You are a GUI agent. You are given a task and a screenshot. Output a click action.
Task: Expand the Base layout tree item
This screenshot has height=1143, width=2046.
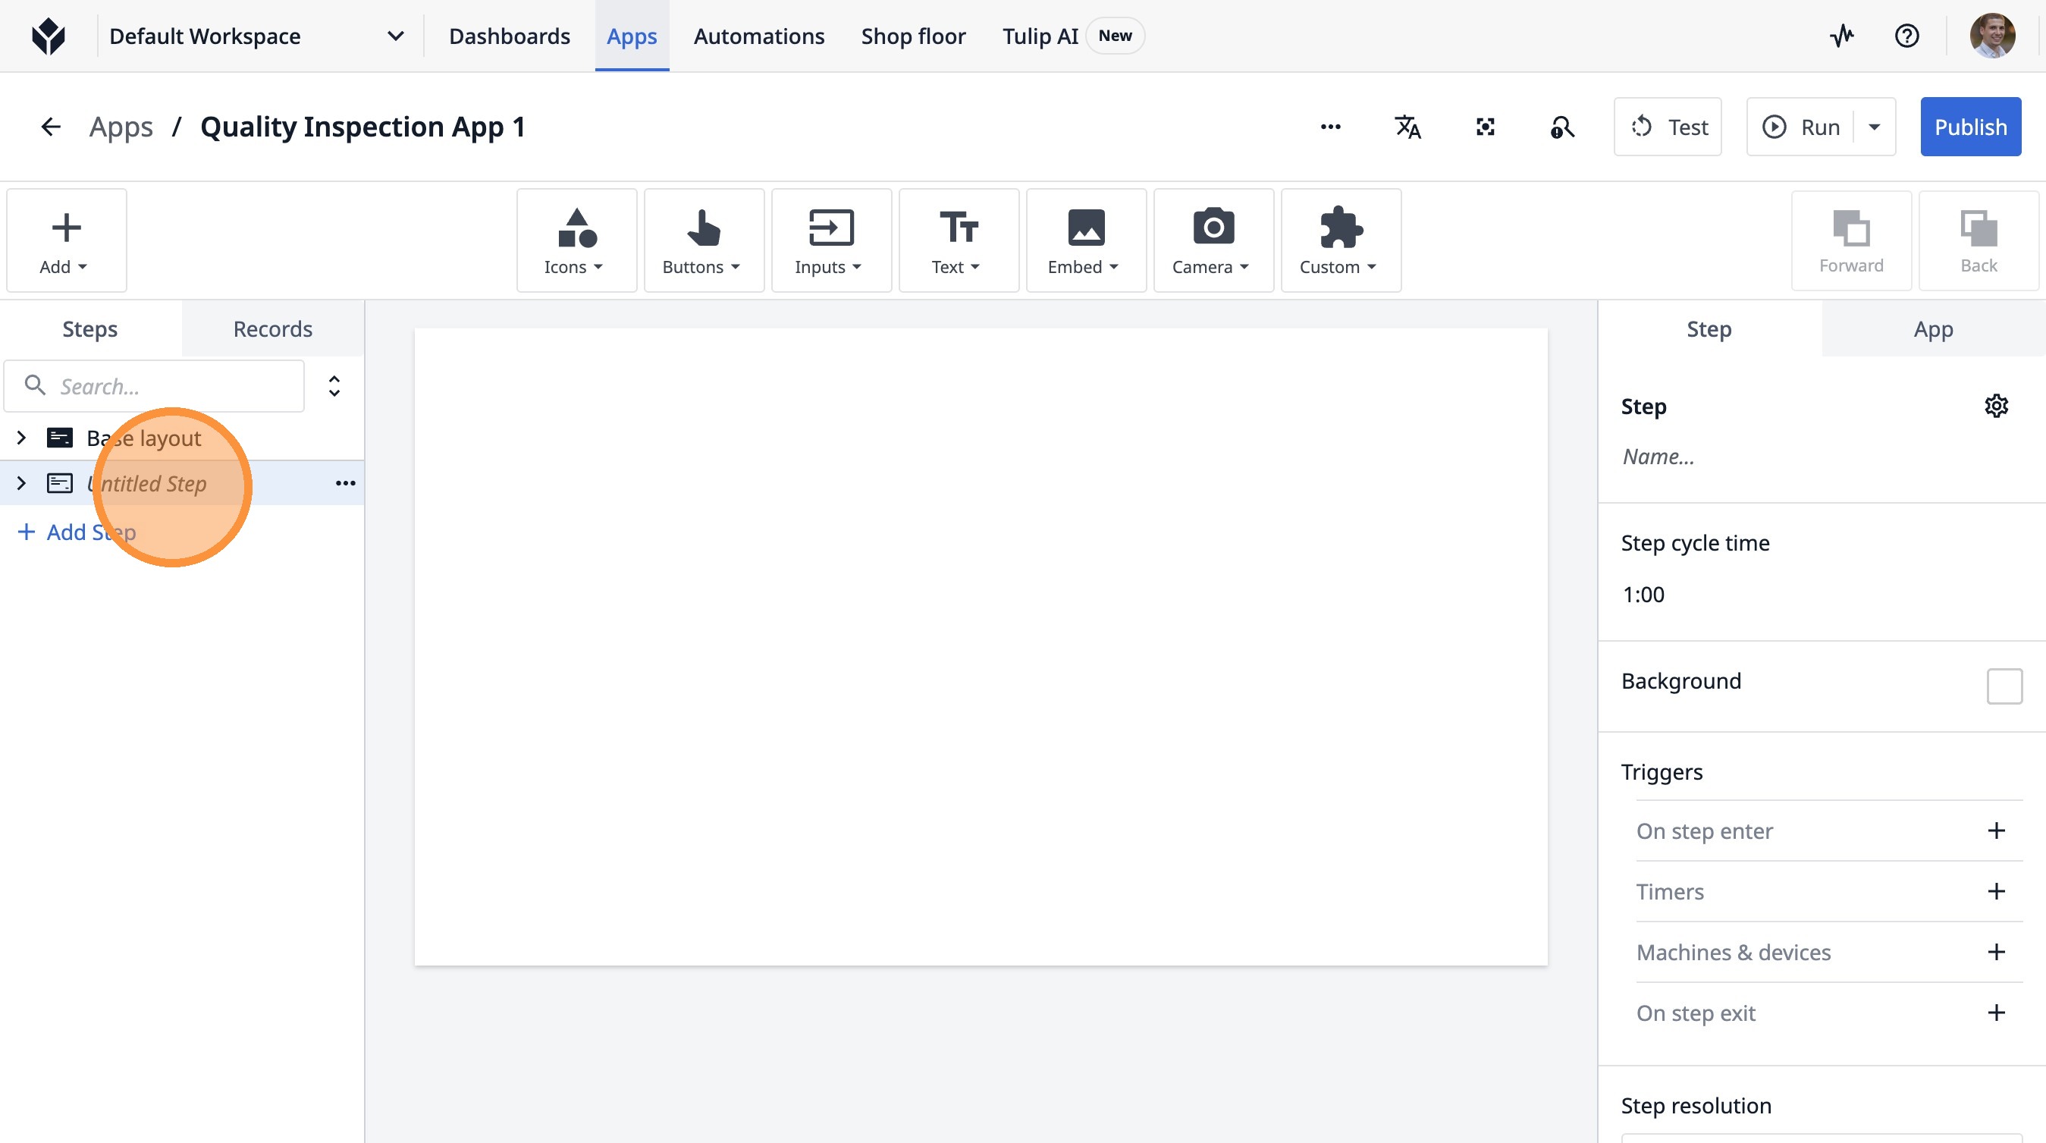pyautogui.click(x=21, y=438)
